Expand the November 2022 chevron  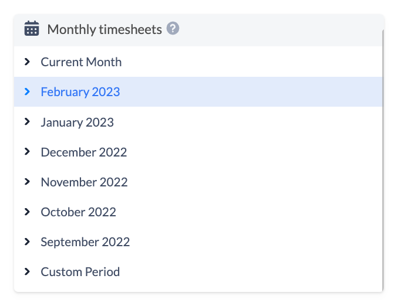(x=27, y=182)
